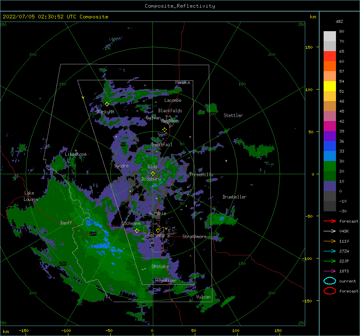The width and height of the screenshot is (360, 336).
Task: Click the yellow radar-site diamond at Olds
Action: 153,174
